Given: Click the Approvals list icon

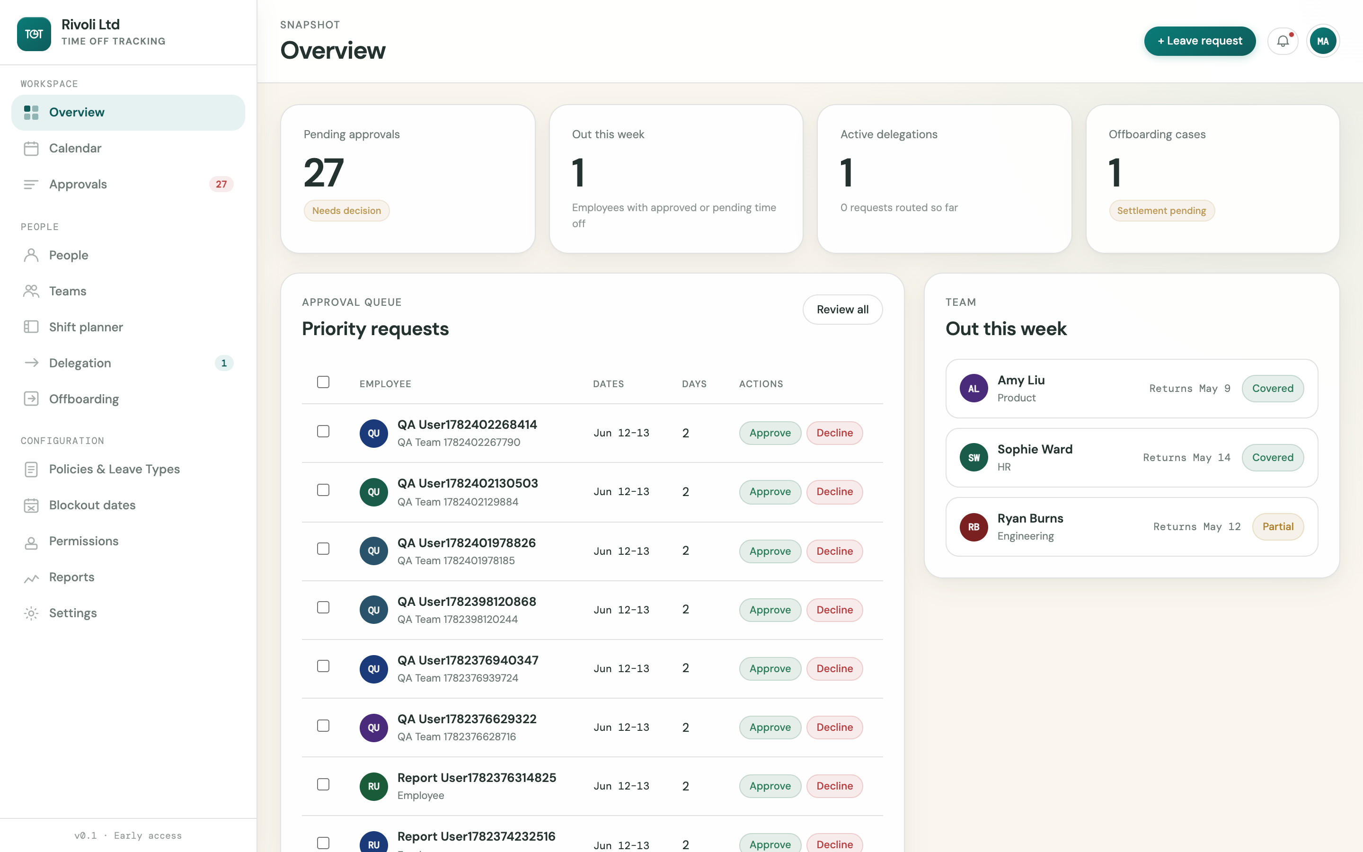Looking at the screenshot, I should pos(32,184).
